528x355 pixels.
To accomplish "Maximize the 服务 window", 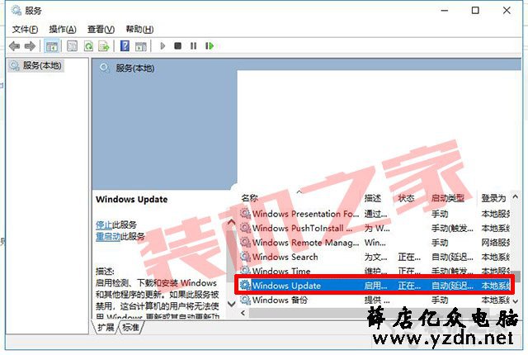I will click(x=475, y=11).
